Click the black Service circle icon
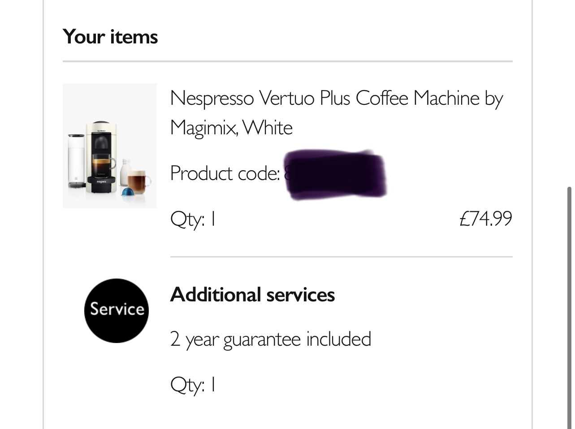 pyautogui.click(x=117, y=310)
